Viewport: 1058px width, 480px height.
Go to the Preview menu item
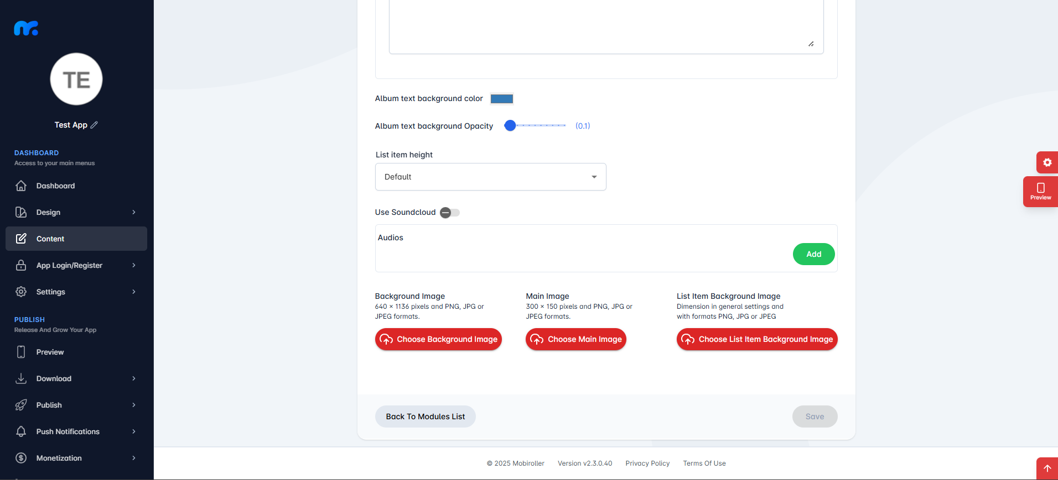tap(76, 352)
